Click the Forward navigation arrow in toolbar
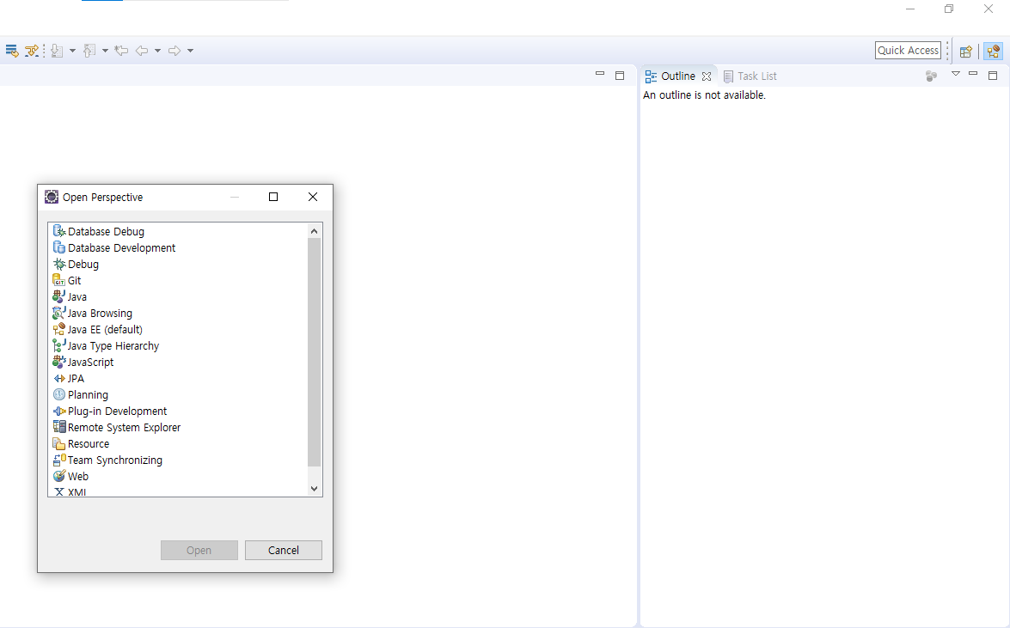 point(174,50)
